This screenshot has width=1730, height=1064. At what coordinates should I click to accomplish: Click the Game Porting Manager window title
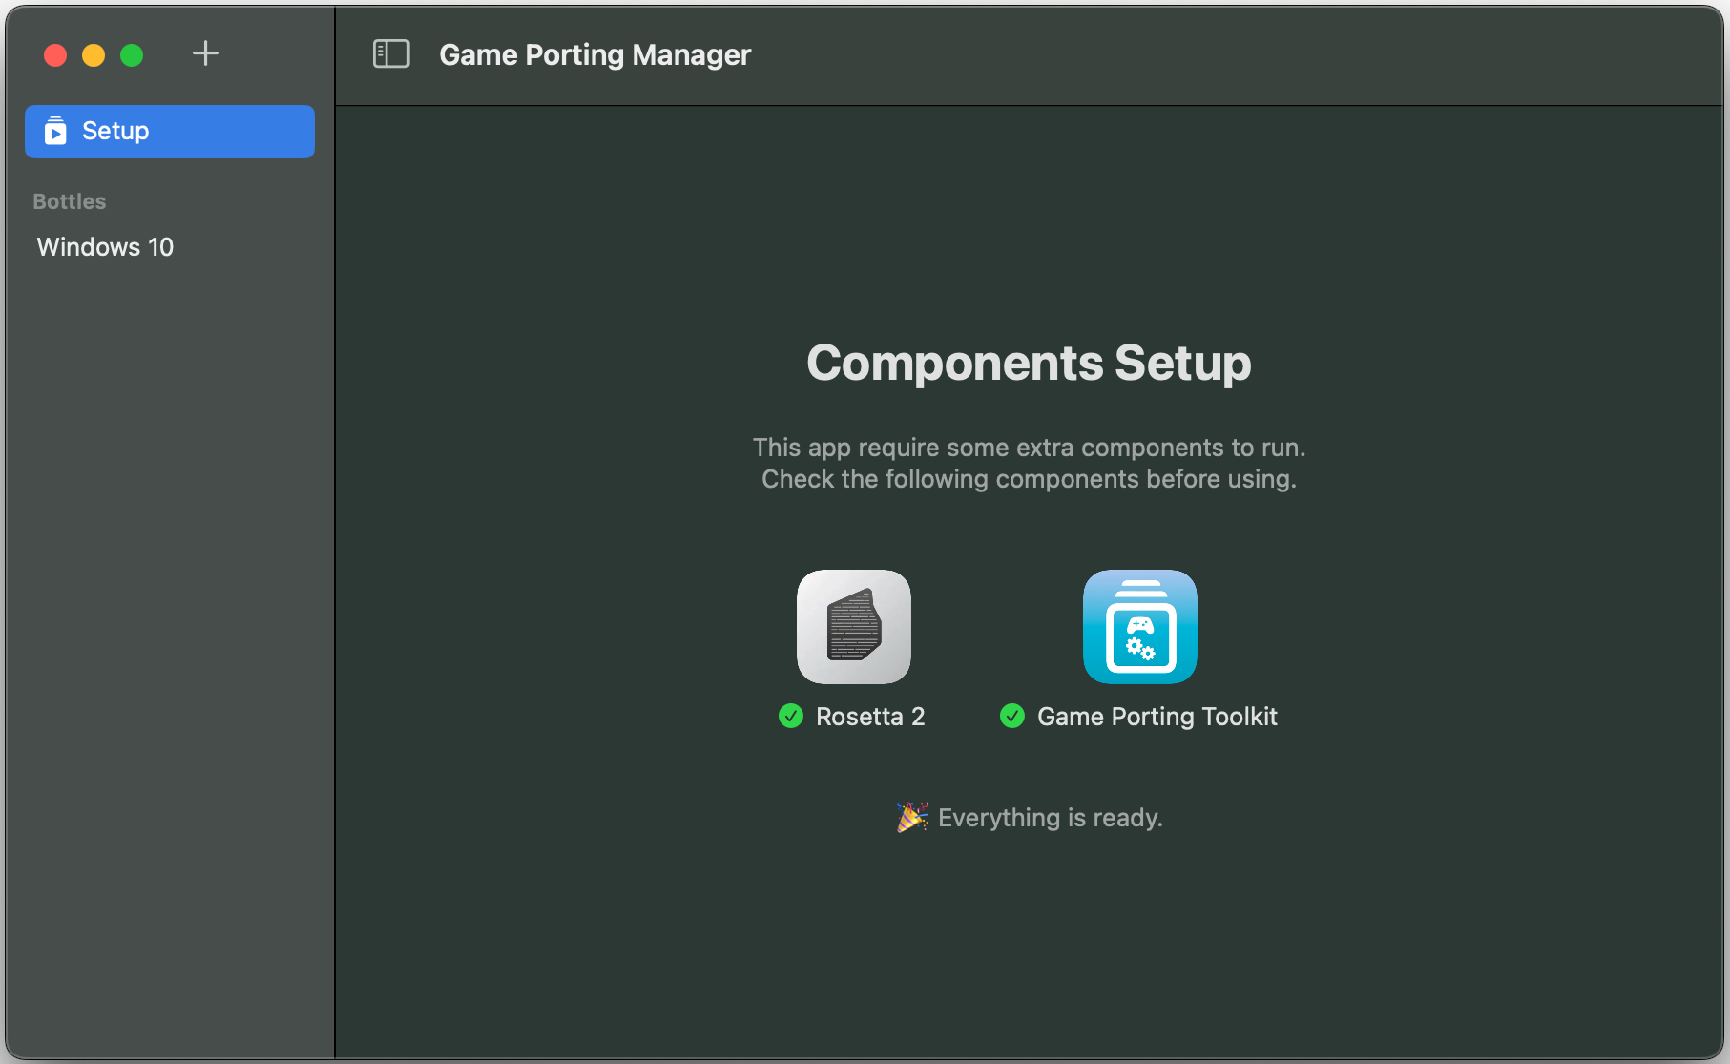pos(595,54)
